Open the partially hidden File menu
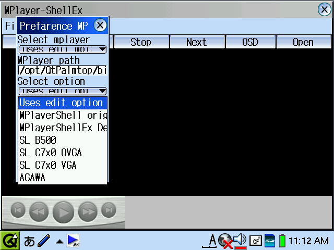Screen dimensions: 334x250 coord(9,26)
